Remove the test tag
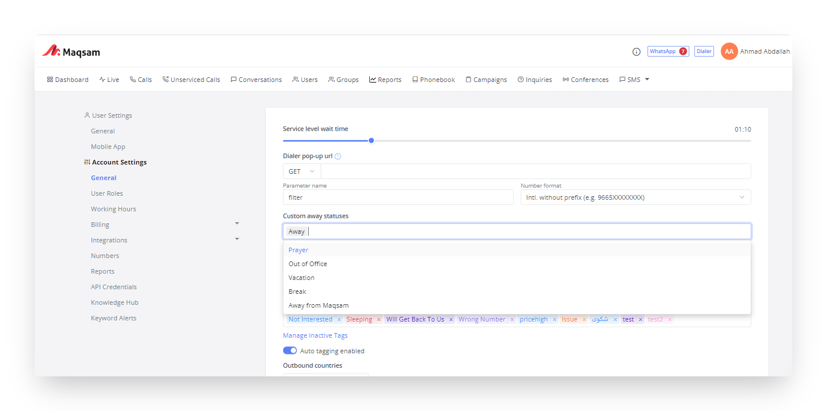This screenshot has width=827, height=411. 640,320
